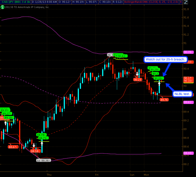Click the 'Lo: 88.36' low price bubble
Image resolution: width=196 pixels, height=177 pixels.
43,160
